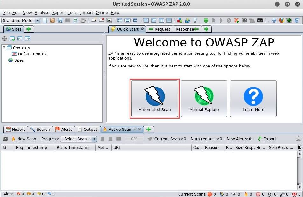This screenshot has width=303, height=197.
Task: Click the light bulb toolbar icon
Action: [195, 20]
